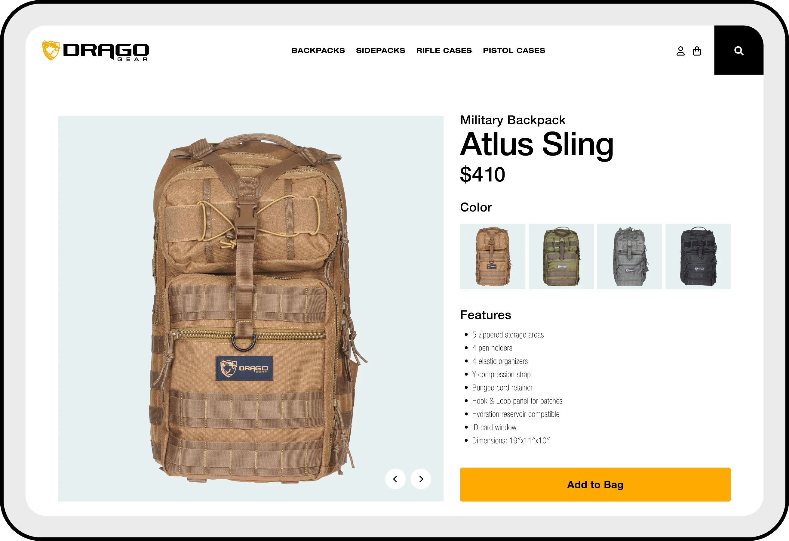Open the Backpacks menu item
This screenshot has height=541, width=789.
(x=318, y=50)
